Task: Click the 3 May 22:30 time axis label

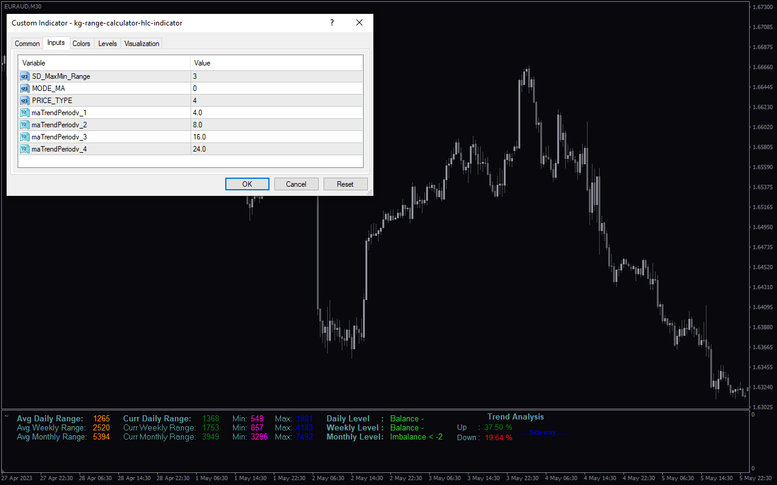Action: [521, 478]
